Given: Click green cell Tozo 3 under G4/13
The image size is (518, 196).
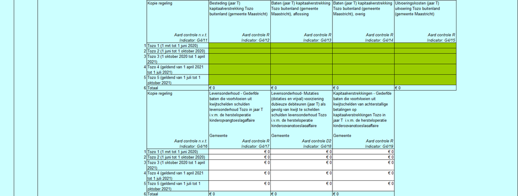Looking at the screenshot, I should [x=302, y=59].
